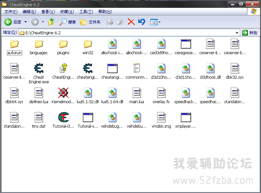Viewport: 261px width, 193px height.
Task: Select the commonm... text file
Action: (137, 72)
